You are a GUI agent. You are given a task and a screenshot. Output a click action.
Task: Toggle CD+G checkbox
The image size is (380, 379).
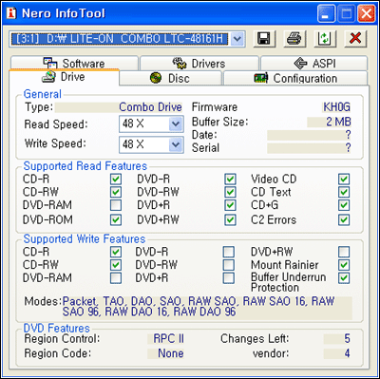click(344, 205)
